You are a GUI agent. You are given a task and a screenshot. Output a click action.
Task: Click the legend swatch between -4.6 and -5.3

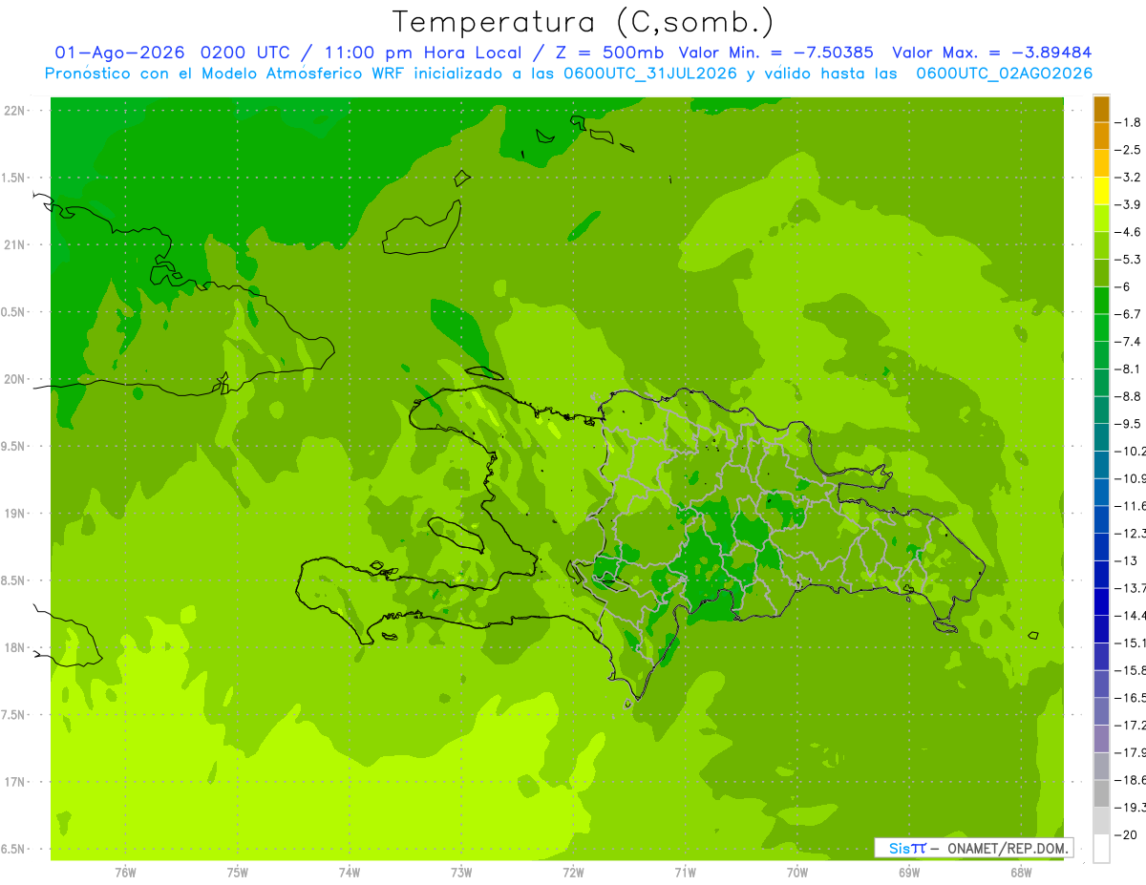coord(1101,245)
